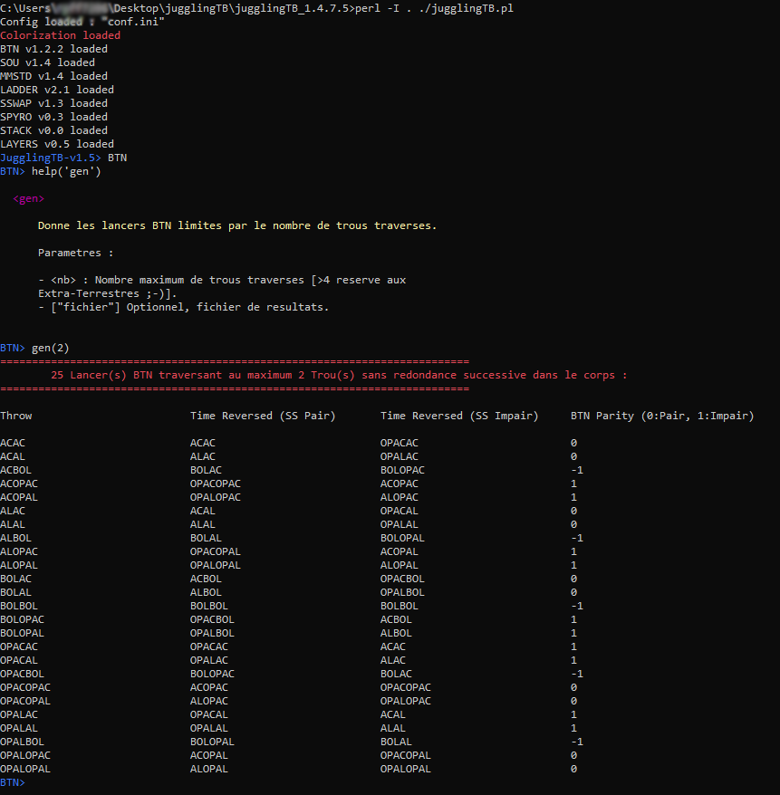Click the <gen> help heading

pos(29,198)
